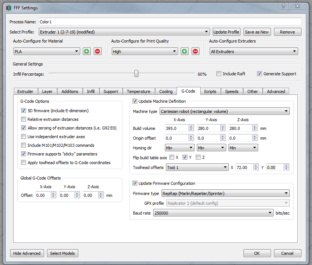Remove the PLA material with red minus
This screenshot has width=312, height=265.
coord(97,51)
